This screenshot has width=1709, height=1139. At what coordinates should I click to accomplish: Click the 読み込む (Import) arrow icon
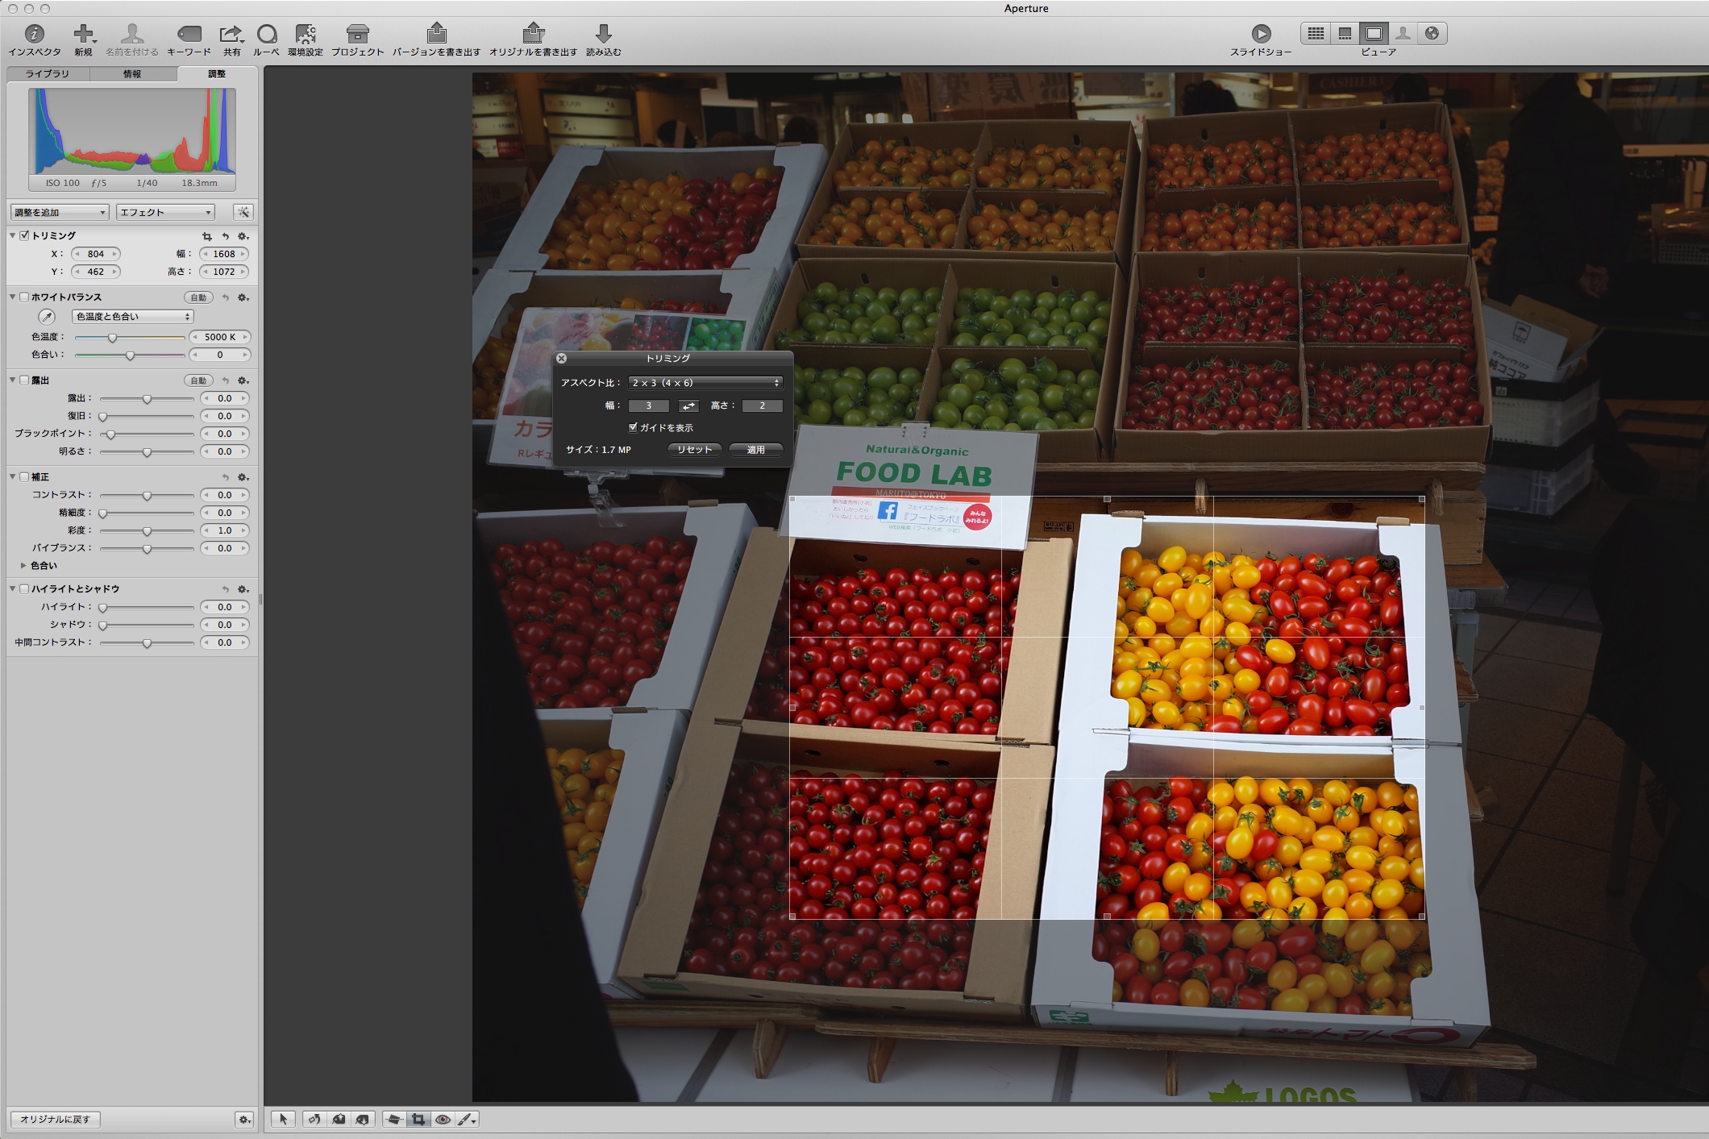click(x=603, y=34)
